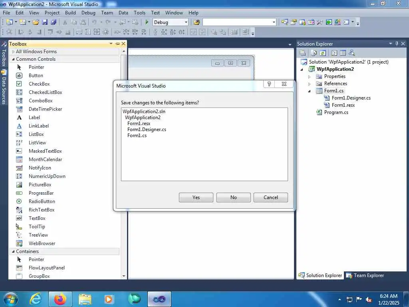This screenshot has width=409, height=307.
Task: Select WpfApplication2.sln in the save list
Action: tap(144, 112)
